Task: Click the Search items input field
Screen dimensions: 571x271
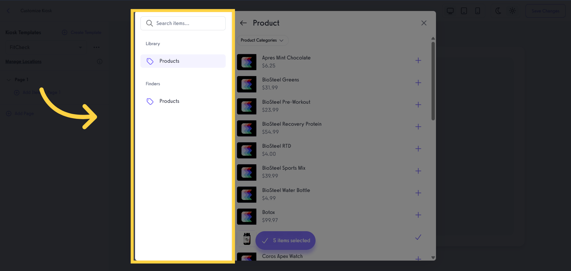Action: (183, 23)
